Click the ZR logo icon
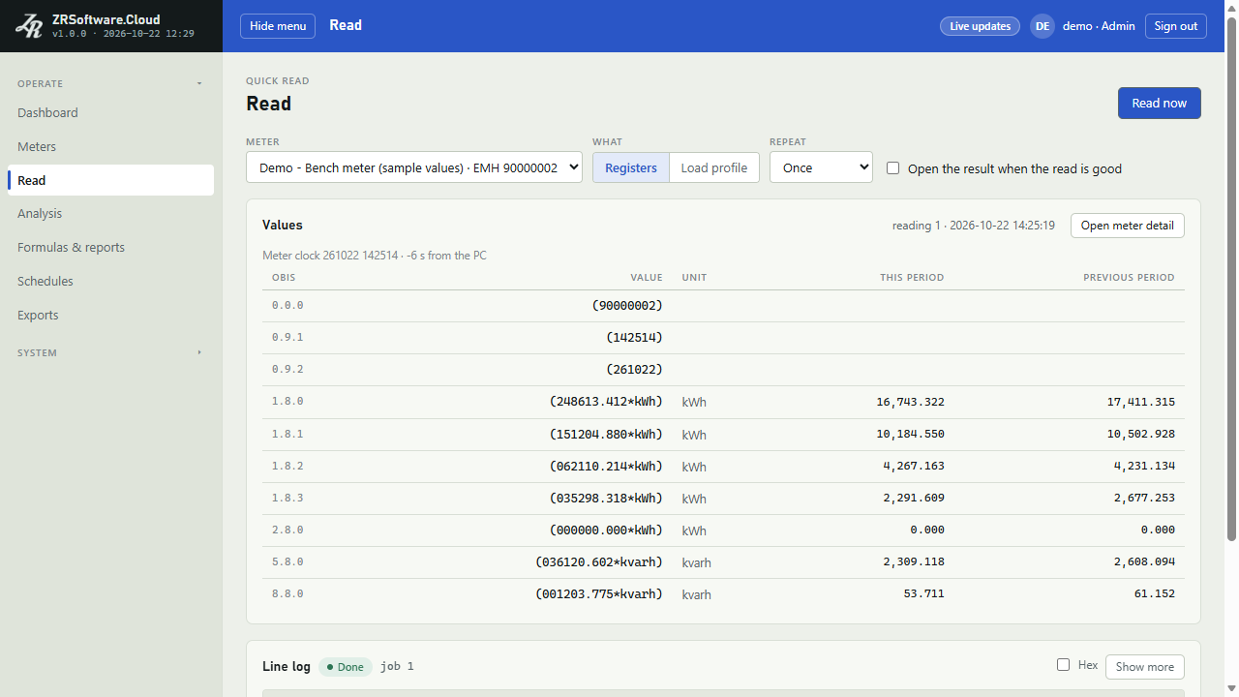Image resolution: width=1239 pixels, height=697 pixels. point(28,26)
